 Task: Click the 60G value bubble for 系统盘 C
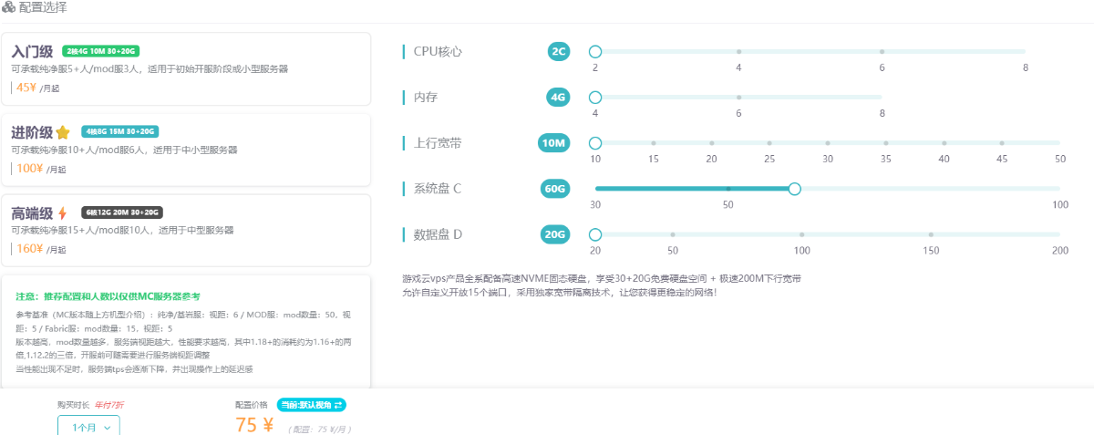[x=555, y=189]
